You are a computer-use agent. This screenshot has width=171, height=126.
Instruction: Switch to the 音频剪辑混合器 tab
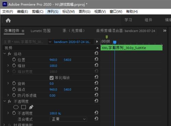tap(126, 31)
